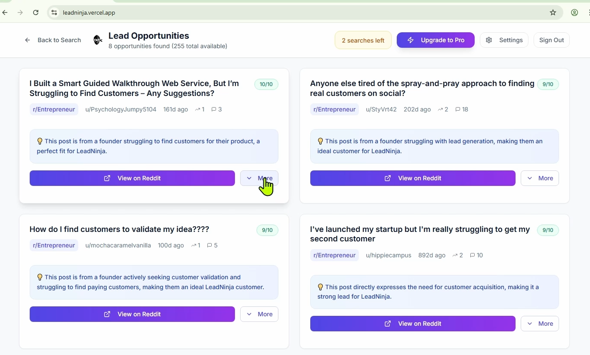
Task: Expand More on the validate my idea card
Action: pyautogui.click(x=259, y=314)
